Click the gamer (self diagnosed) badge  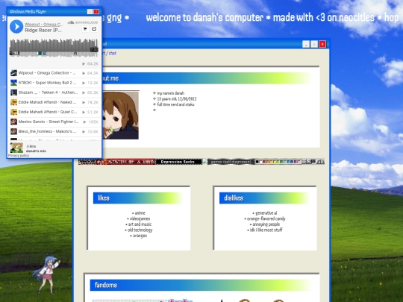(x=231, y=162)
